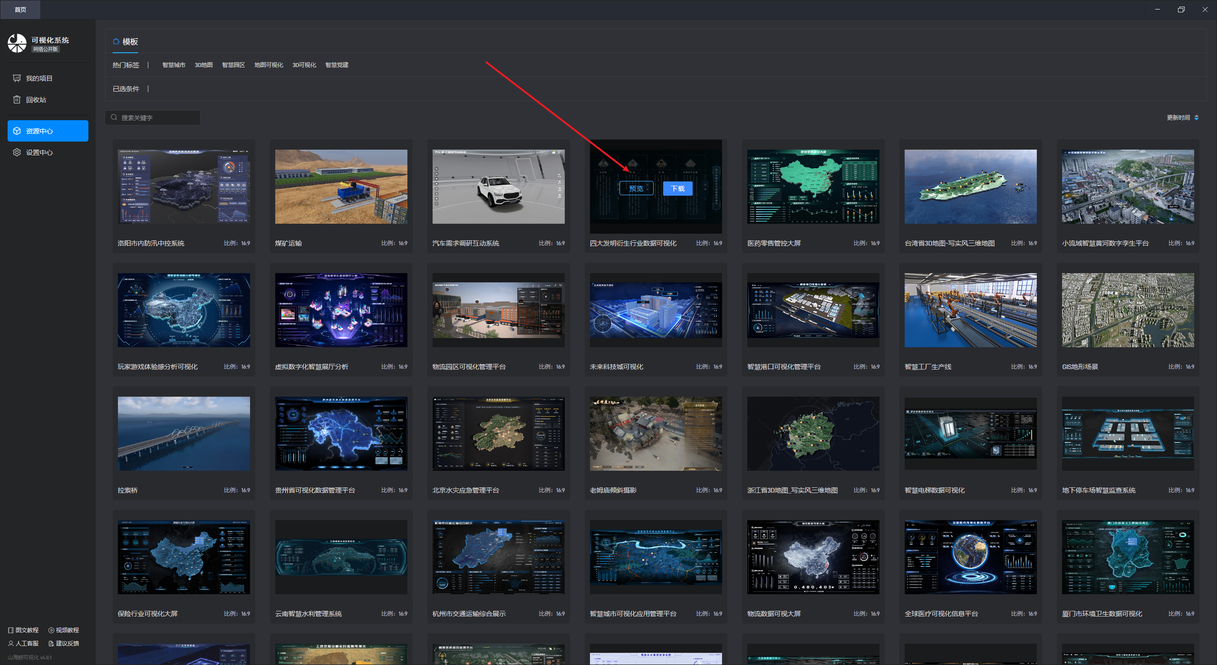The width and height of the screenshot is (1217, 665).
Task: Open 建议反馈 feedback icon
Action: click(51, 643)
